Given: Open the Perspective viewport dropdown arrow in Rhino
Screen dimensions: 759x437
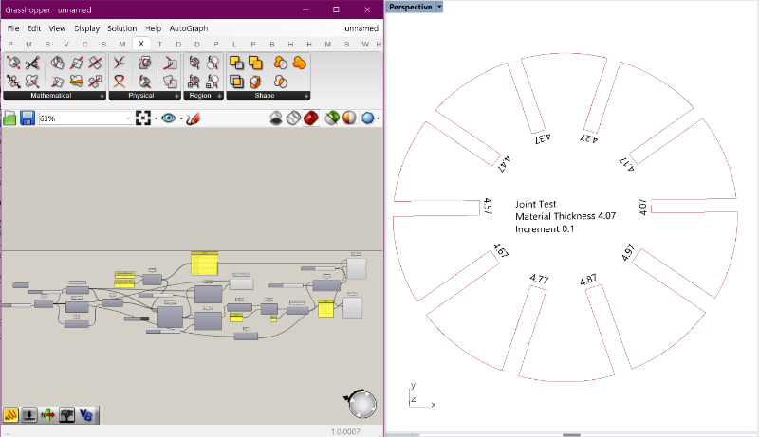Looking at the screenshot, I should tap(439, 7).
